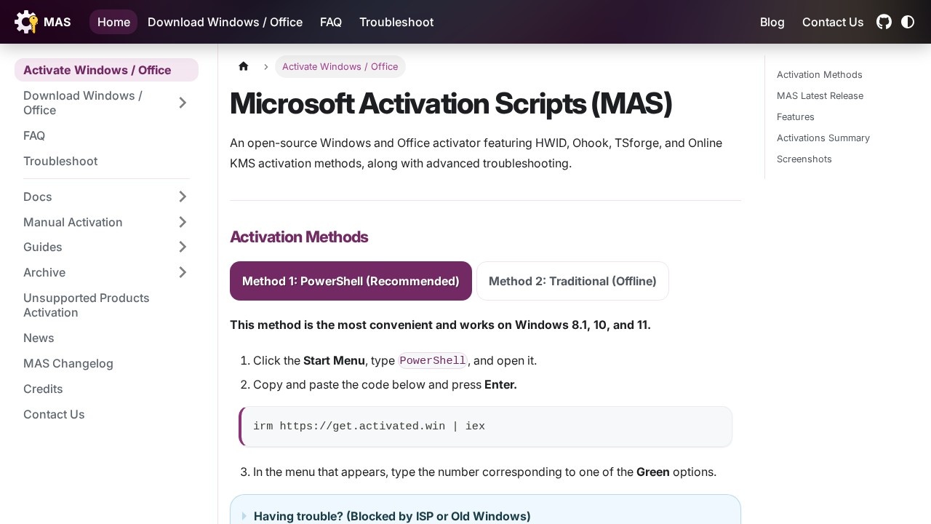Image resolution: width=931 pixels, height=524 pixels.
Task: Jump to Activations Summary section
Action: click(x=823, y=138)
